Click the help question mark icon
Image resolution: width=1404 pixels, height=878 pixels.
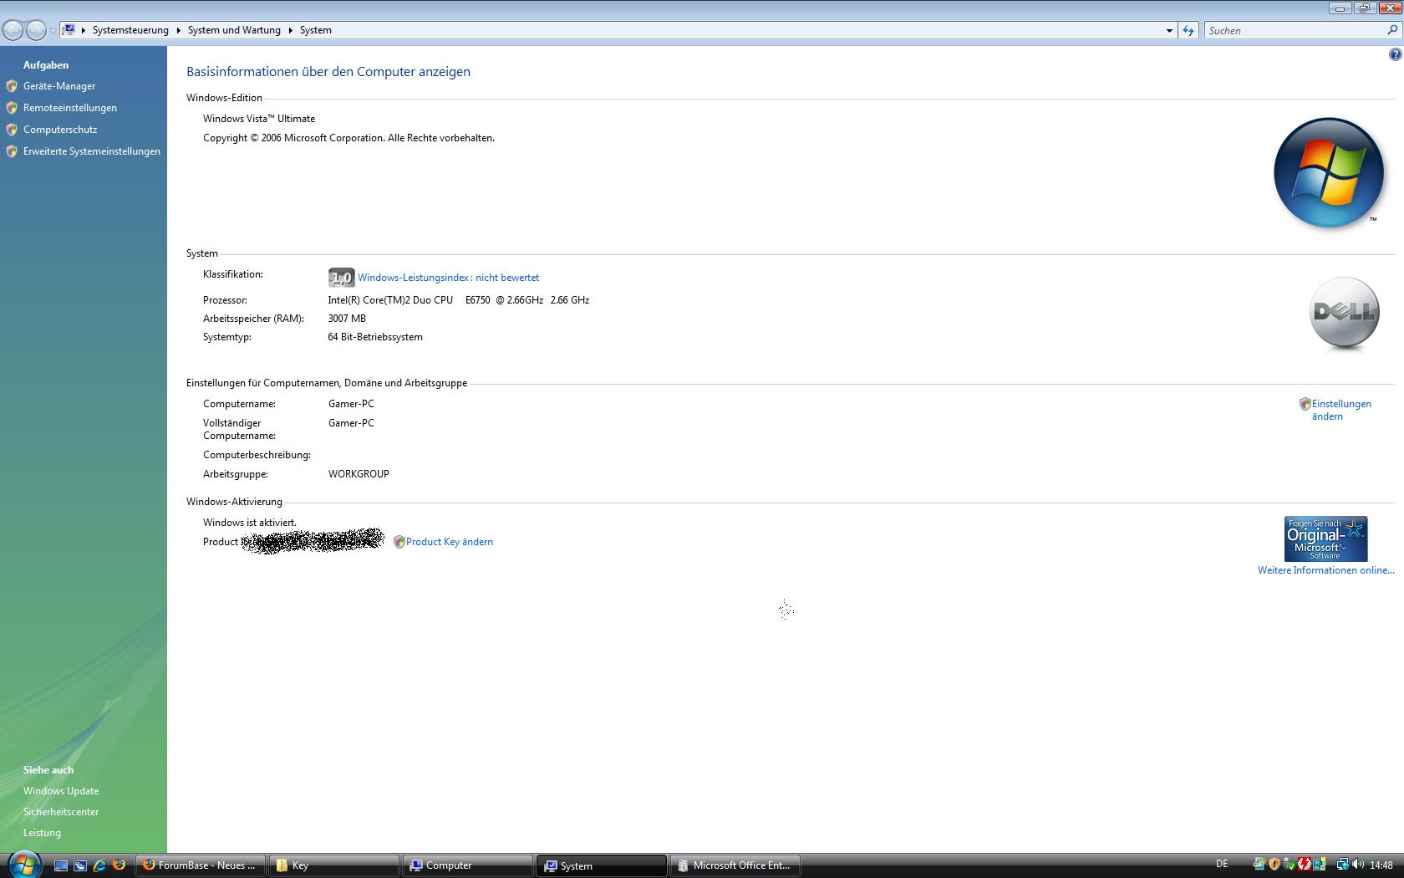pos(1395,54)
